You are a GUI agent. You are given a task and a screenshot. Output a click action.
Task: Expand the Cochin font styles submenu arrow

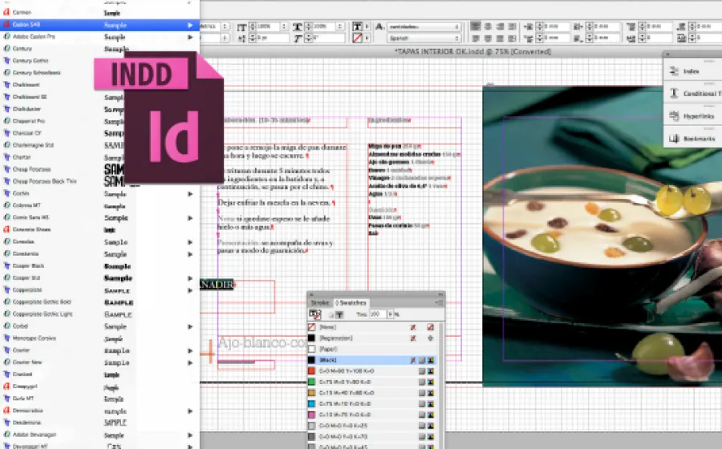tap(190, 194)
